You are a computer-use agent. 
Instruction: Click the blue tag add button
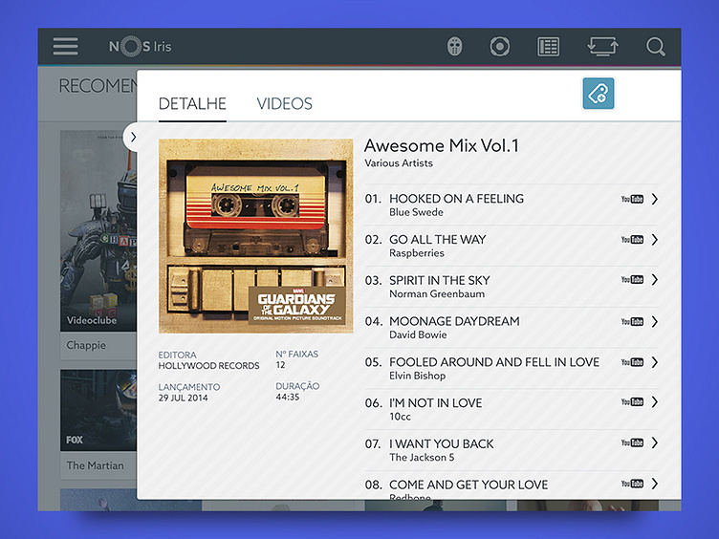[599, 94]
